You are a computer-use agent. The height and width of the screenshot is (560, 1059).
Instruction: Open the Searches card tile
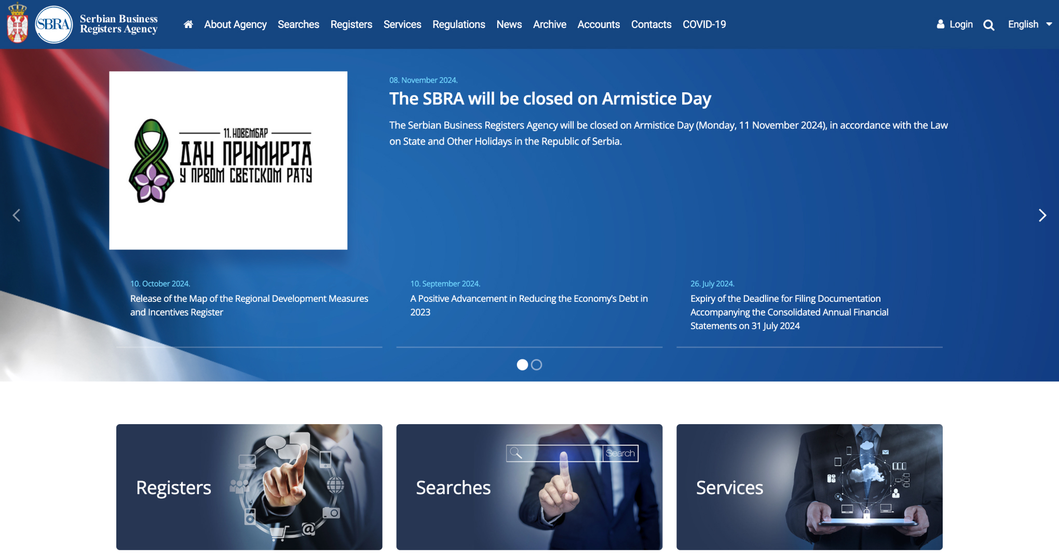[x=529, y=487]
